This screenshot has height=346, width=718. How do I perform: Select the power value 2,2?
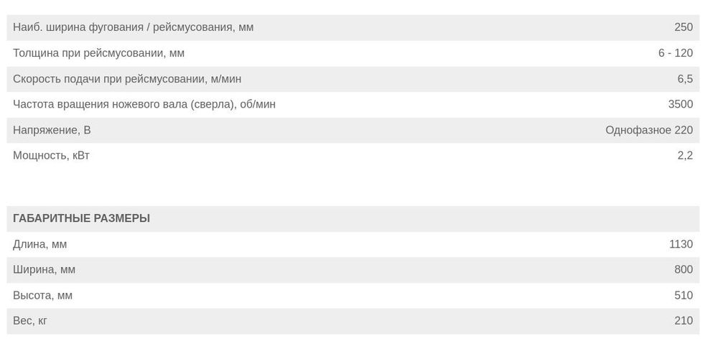click(684, 155)
